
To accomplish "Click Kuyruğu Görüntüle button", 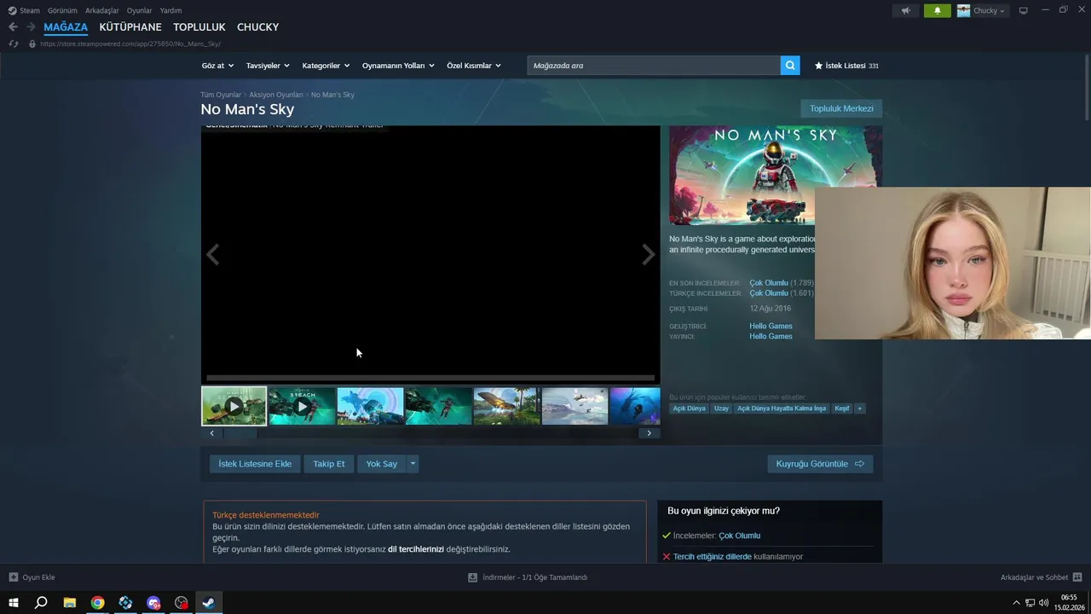I will click(x=820, y=464).
